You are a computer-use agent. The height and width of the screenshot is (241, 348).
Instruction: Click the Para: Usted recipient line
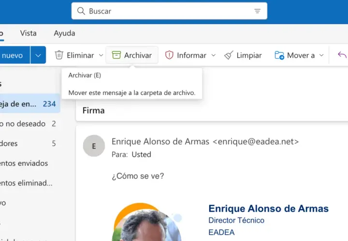click(x=131, y=154)
